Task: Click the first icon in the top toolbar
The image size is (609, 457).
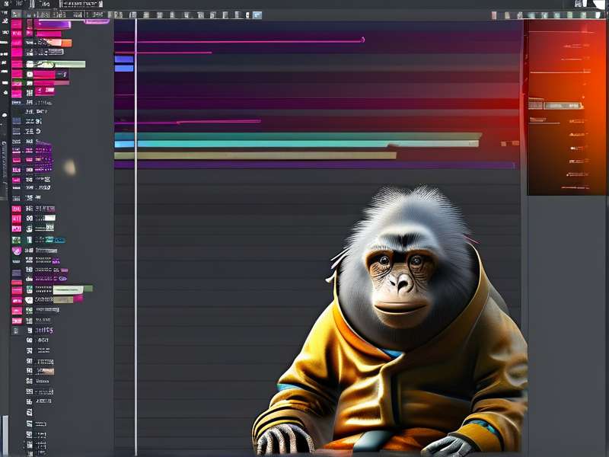Action: pos(16,14)
